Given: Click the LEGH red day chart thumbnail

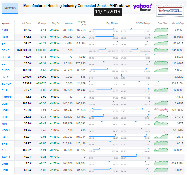Looking at the screenshot, I should 161,110.
